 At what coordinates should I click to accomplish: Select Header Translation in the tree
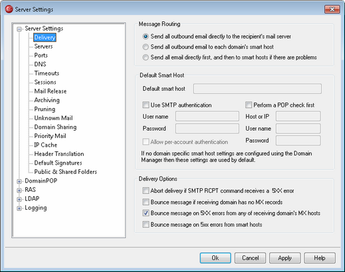tap(59, 154)
